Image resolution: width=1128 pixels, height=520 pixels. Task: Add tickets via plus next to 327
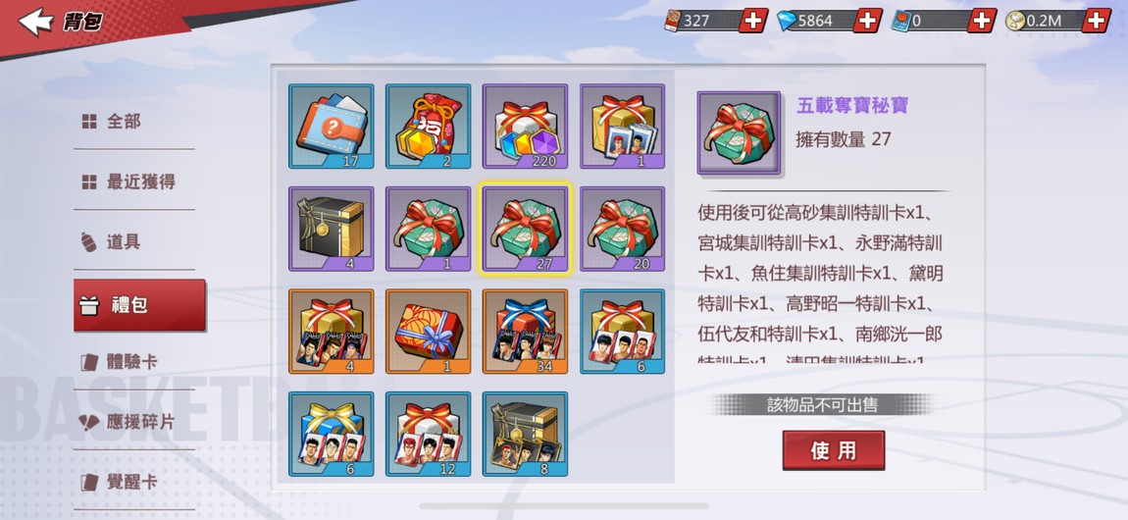point(753,21)
